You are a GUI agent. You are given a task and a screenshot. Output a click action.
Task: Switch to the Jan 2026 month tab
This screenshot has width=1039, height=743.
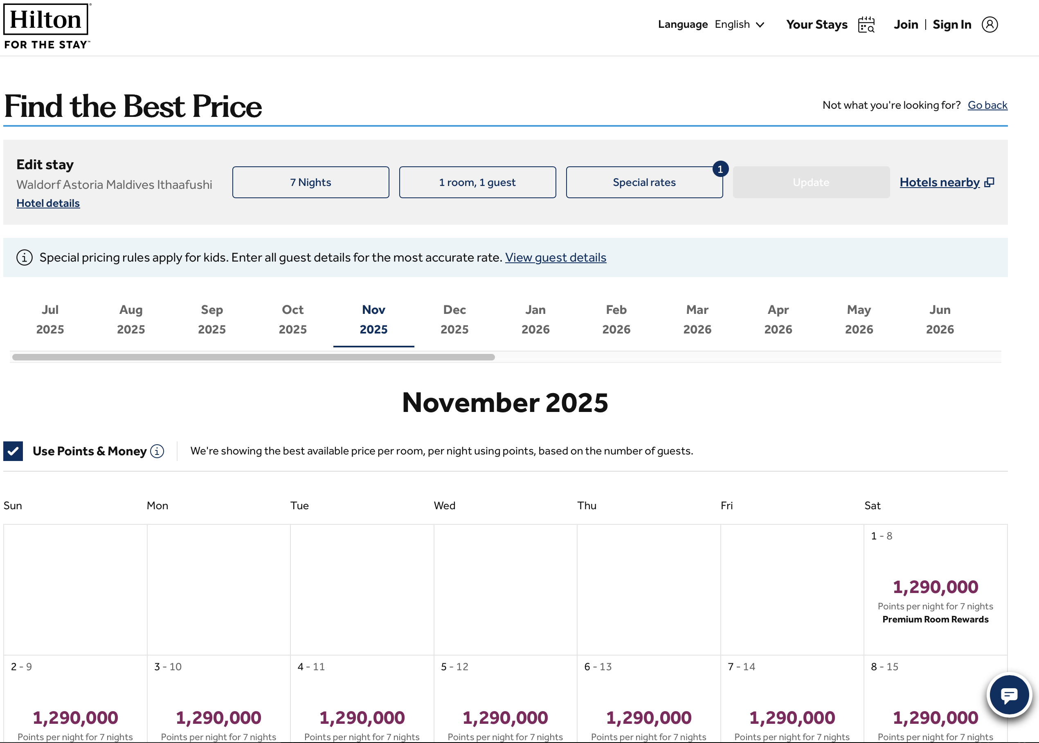pyautogui.click(x=535, y=320)
